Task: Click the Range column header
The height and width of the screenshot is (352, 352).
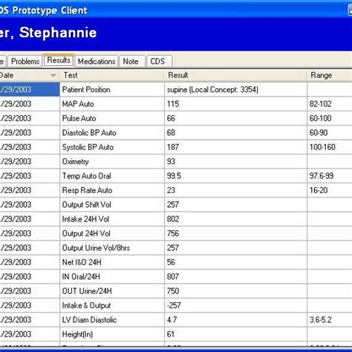Action: (x=330, y=75)
